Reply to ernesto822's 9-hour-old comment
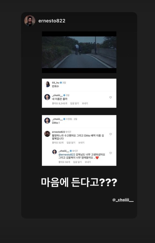 tap(71, 143)
